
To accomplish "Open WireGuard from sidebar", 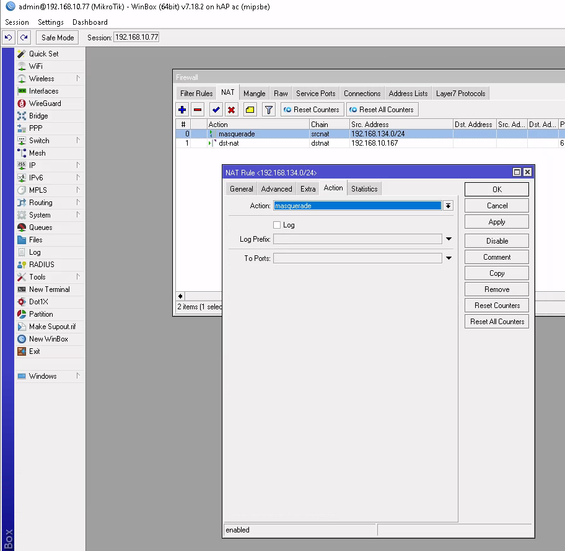I will coord(45,104).
